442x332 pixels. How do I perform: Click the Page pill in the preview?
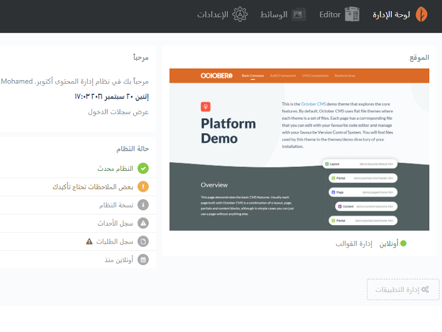click(363, 192)
